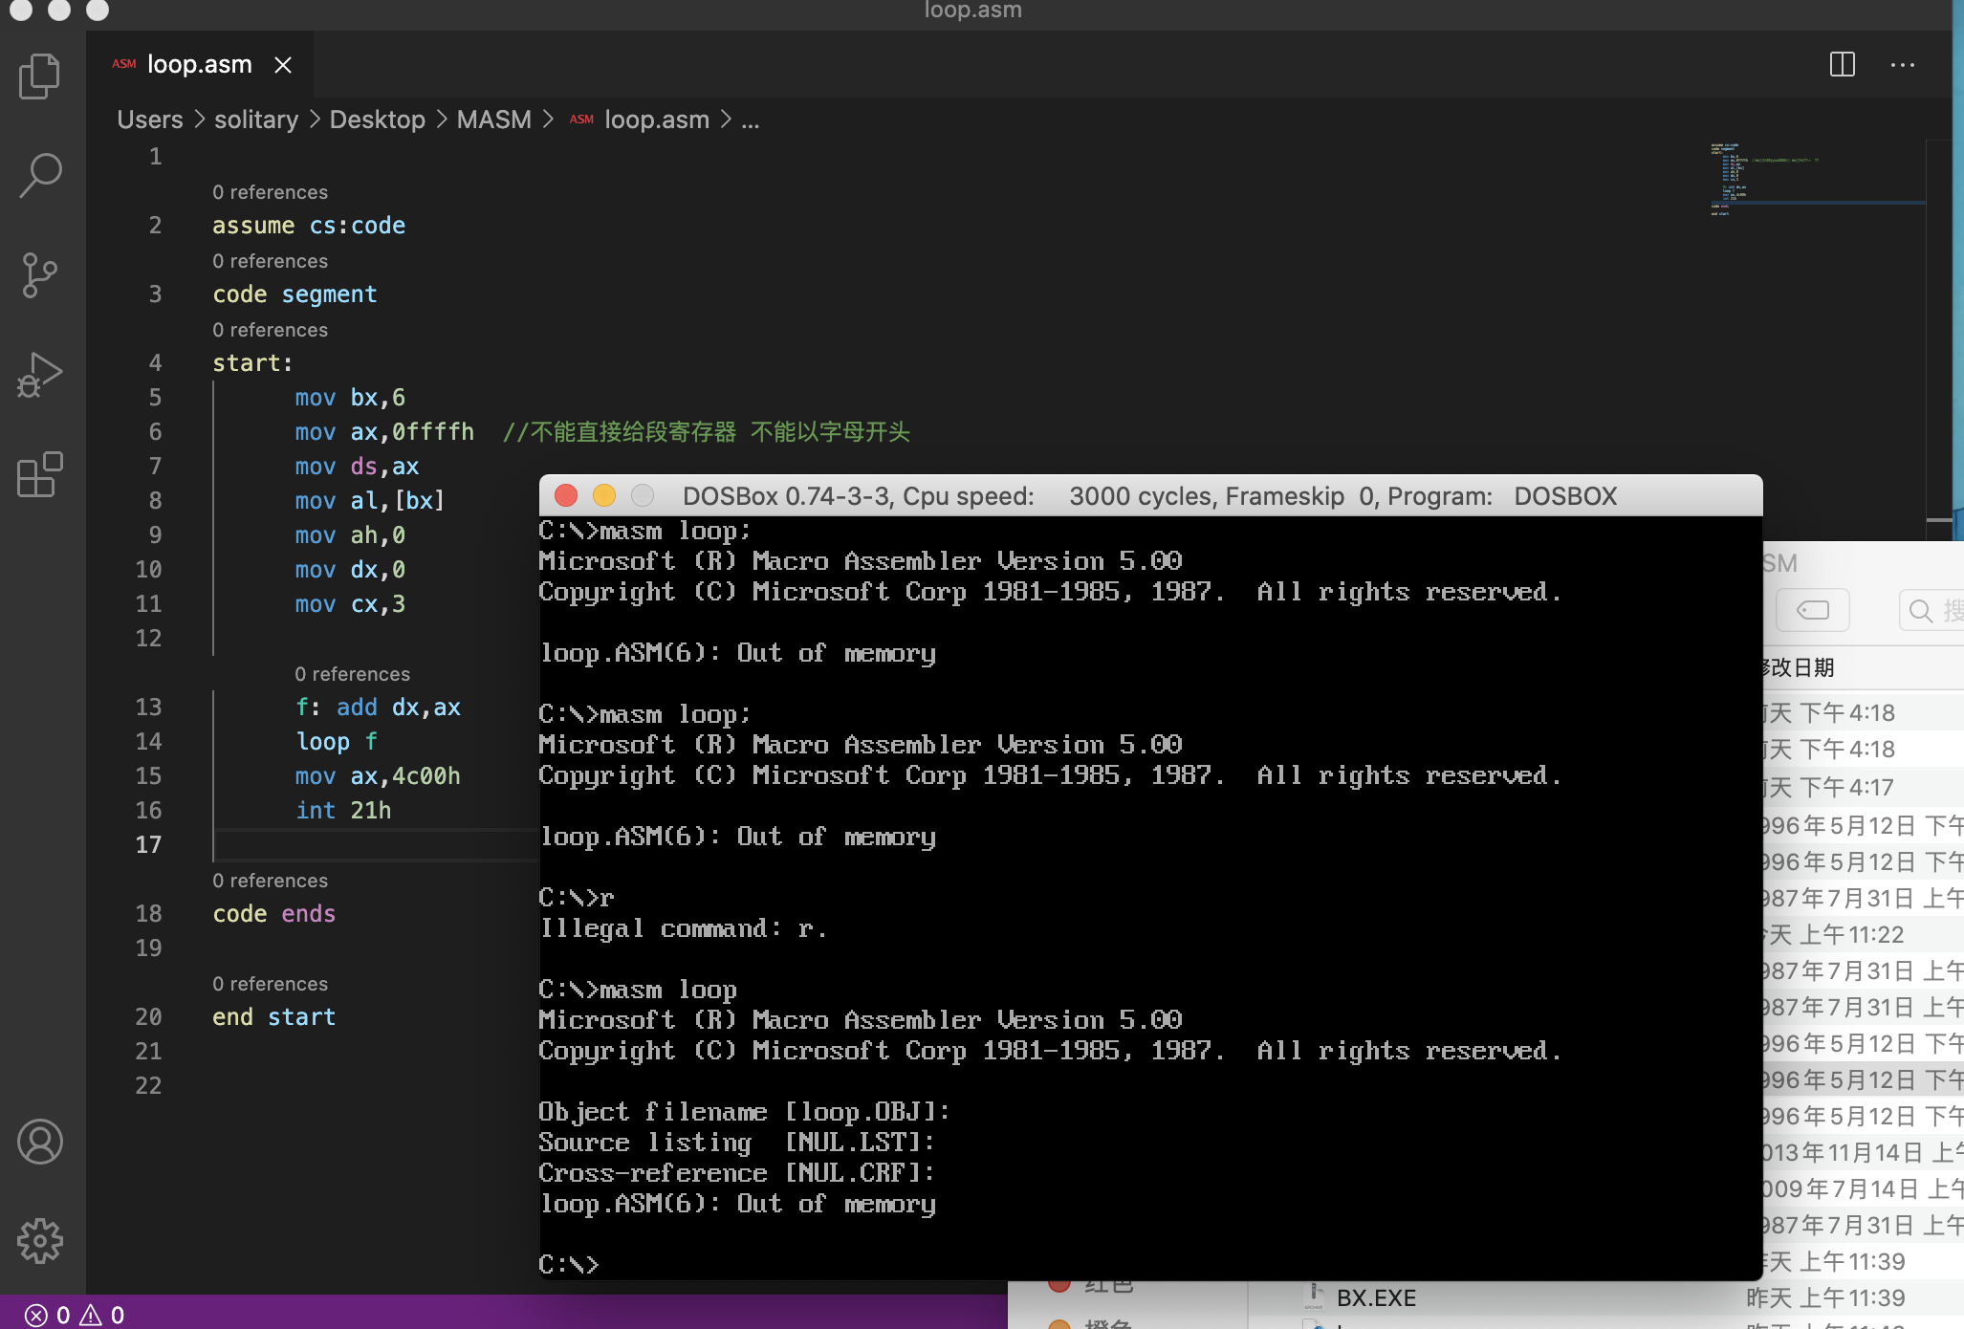Image resolution: width=1964 pixels, height=1329 pixels.
Task: Click the int 21h line
Action: pos(343,811)
